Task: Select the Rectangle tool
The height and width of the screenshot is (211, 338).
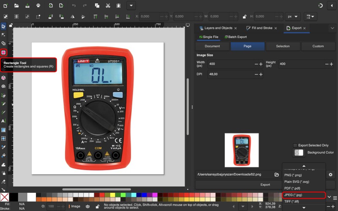Action: [x=3, y=52]
